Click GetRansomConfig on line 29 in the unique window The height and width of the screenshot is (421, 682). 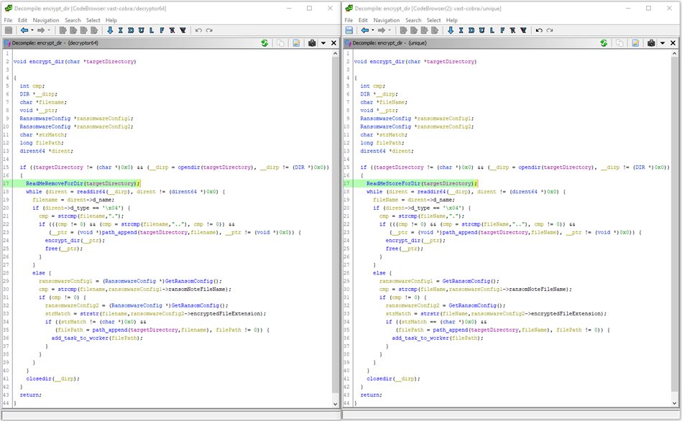pyautogui.click(x=469, y=281)
